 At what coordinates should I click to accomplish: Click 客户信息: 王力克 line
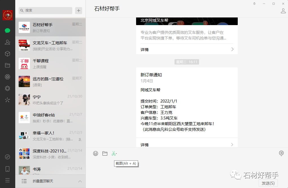click(156, 112)
